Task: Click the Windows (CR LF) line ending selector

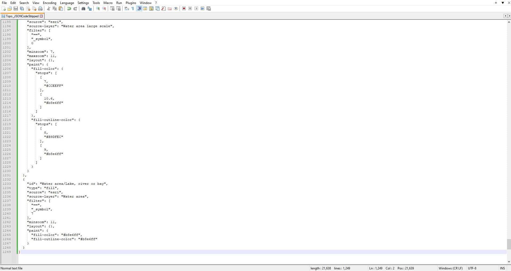Action: (450, 268)
